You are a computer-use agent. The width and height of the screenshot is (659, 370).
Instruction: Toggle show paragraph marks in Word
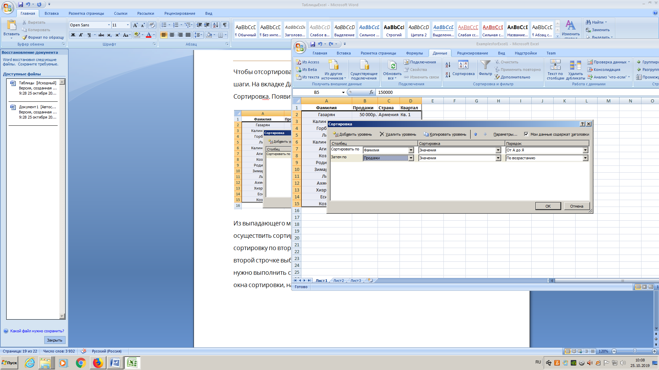pyautogui.click(x=225, y=25)
